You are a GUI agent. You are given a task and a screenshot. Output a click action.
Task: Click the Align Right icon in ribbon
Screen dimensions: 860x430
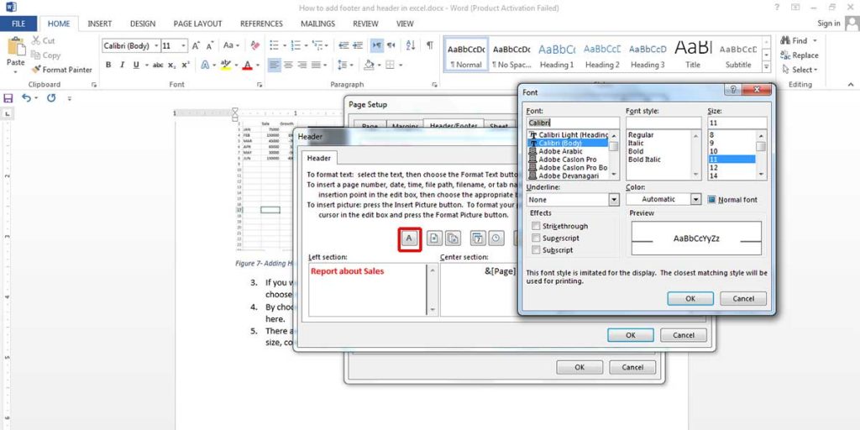pyautogui.click(x=302, y=65)
